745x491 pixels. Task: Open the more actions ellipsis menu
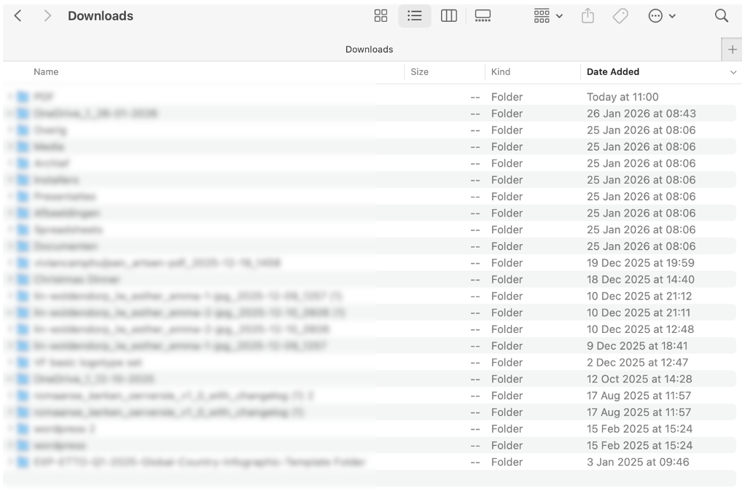click(655, 15)
